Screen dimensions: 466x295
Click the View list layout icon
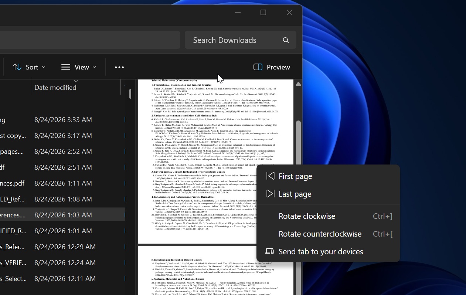pyautogui.click(x=66, y=67)
